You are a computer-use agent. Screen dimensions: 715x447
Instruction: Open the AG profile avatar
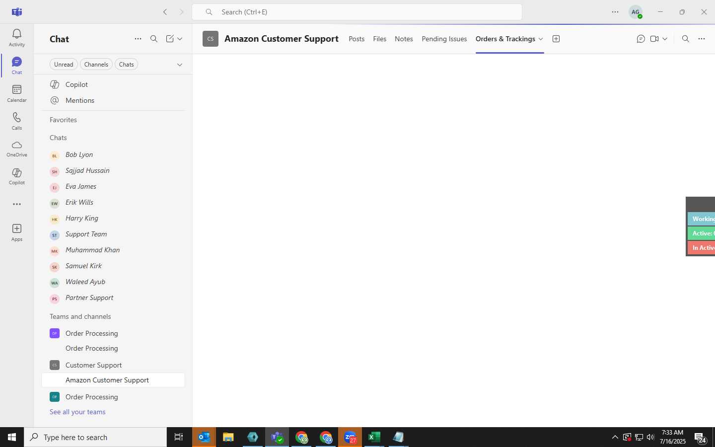(x=636, y=12)
